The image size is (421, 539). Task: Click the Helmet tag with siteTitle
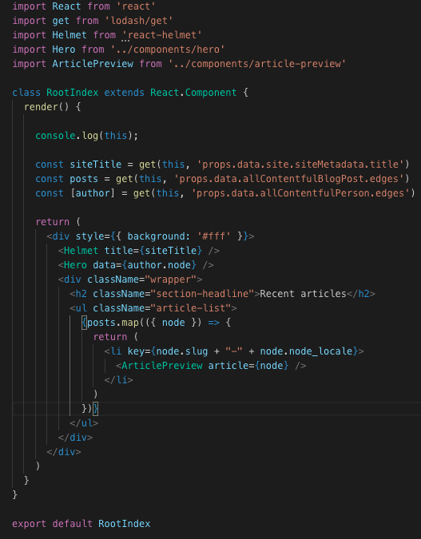(139, 251)
